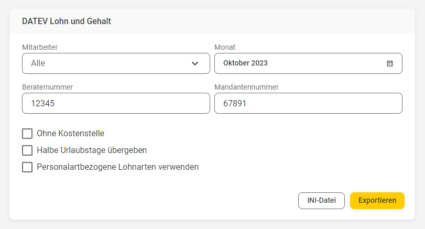Focus the Beraternummer input field

coord(116,103)
